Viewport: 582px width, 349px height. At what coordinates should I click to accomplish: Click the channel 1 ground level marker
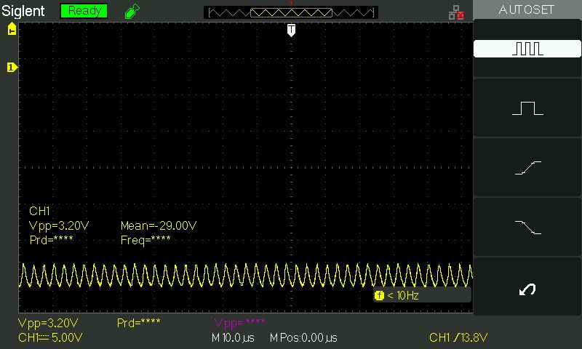click(x=12, y=68)
